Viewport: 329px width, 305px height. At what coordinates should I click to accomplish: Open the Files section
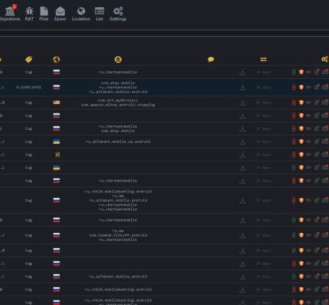tap(44, 14)
